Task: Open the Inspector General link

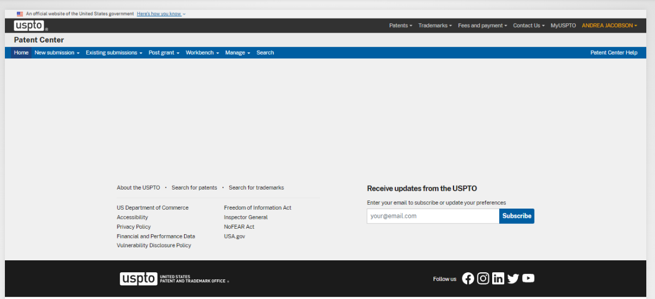Action: pyautogui.click(x=246, y=217)
